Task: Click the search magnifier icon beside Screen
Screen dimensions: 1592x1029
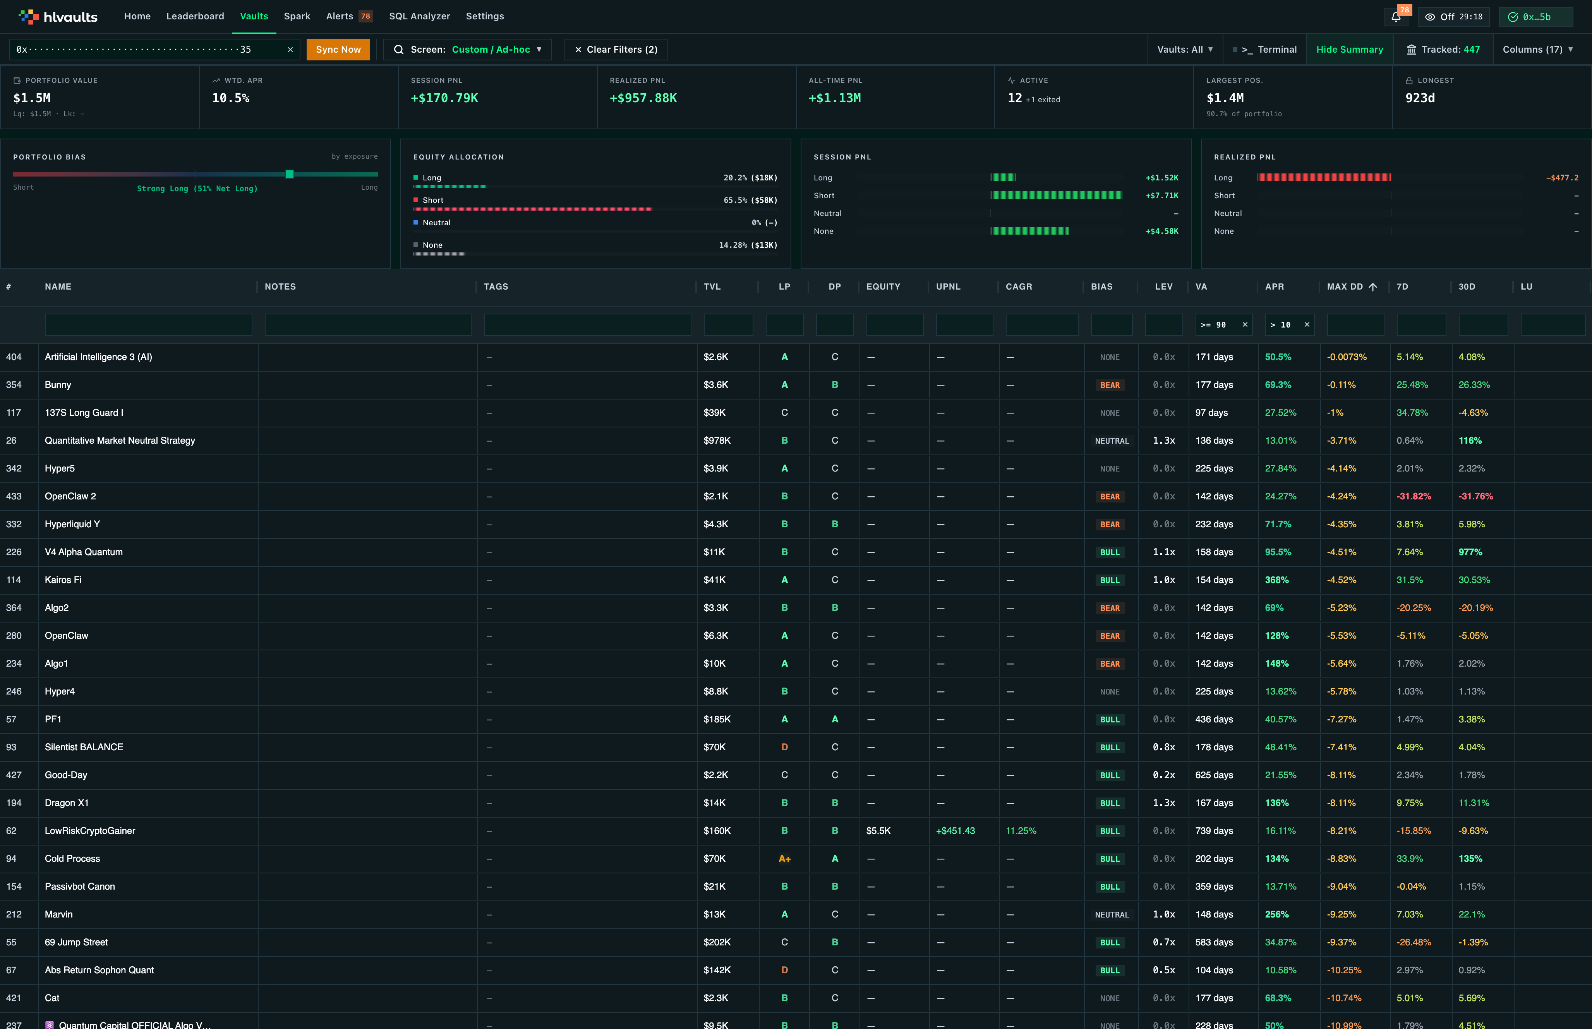Action: point(399,50)
